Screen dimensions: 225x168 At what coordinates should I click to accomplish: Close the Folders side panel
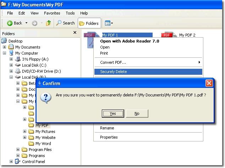click(75, 33)
